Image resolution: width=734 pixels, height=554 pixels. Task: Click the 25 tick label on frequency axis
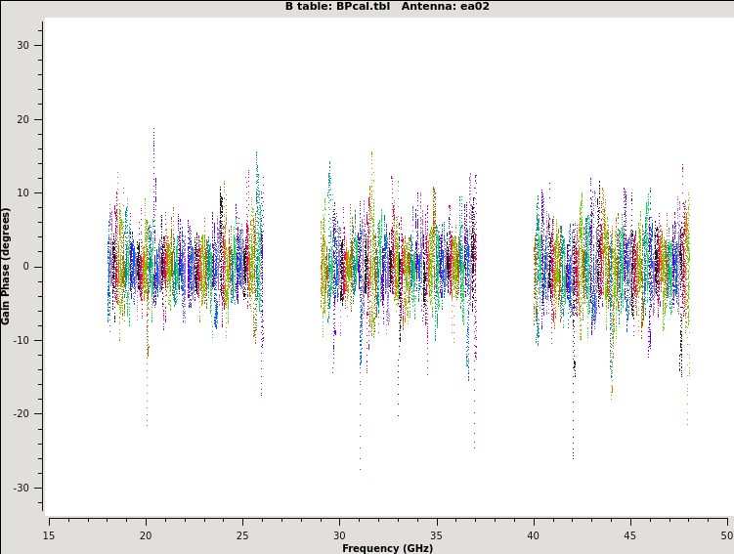242,534
